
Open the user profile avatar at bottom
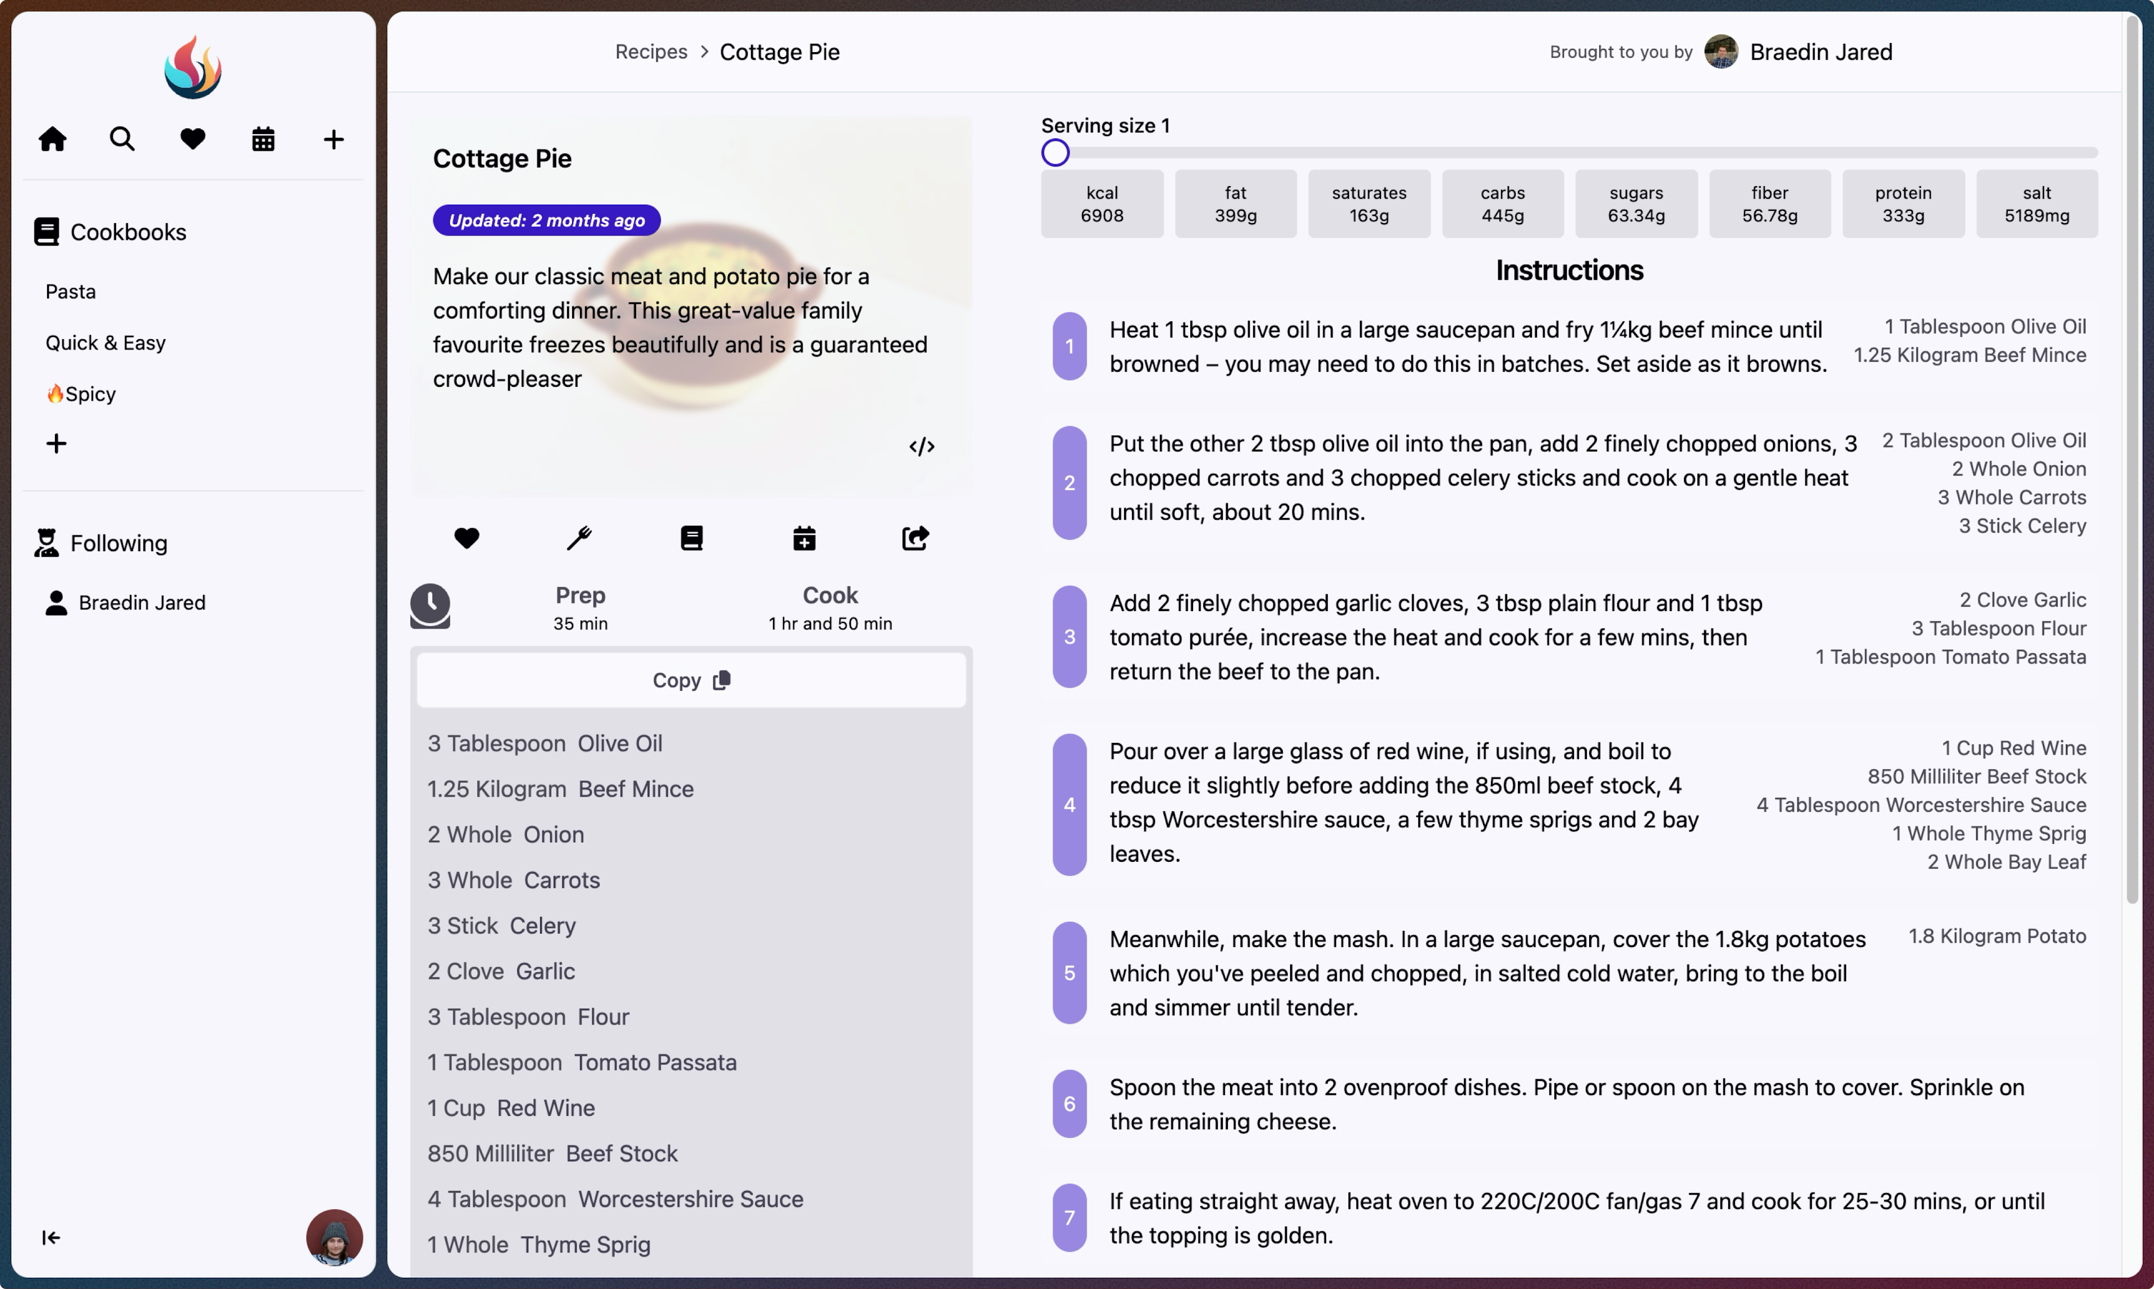click(x=334, y=1237)
